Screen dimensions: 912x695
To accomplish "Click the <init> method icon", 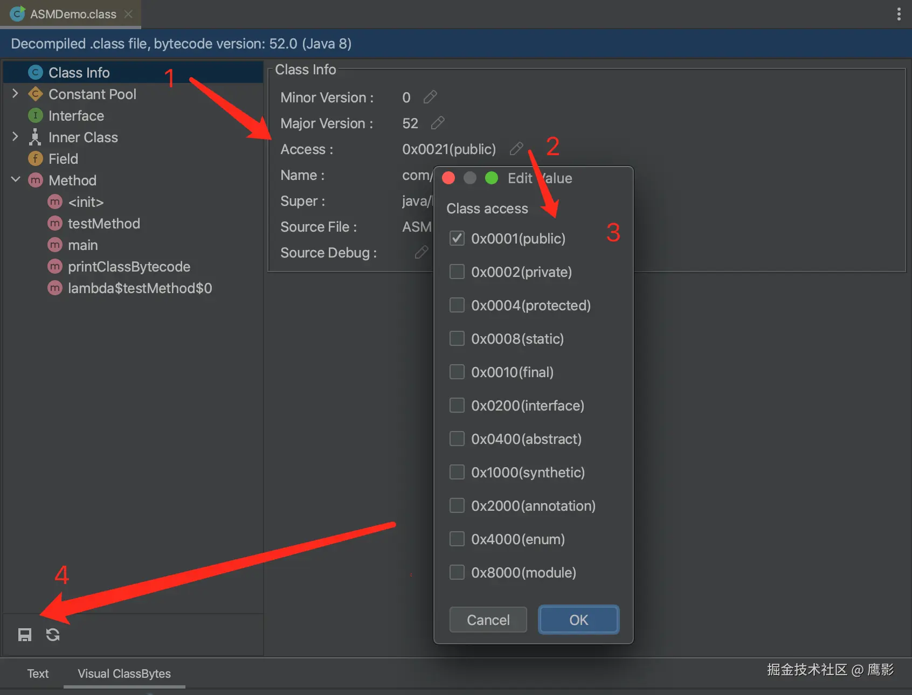I will coord(55,201).
